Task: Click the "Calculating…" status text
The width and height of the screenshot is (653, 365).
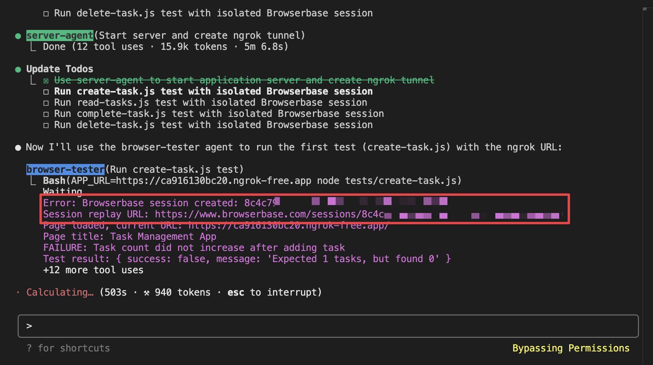Action: (60, 292)
